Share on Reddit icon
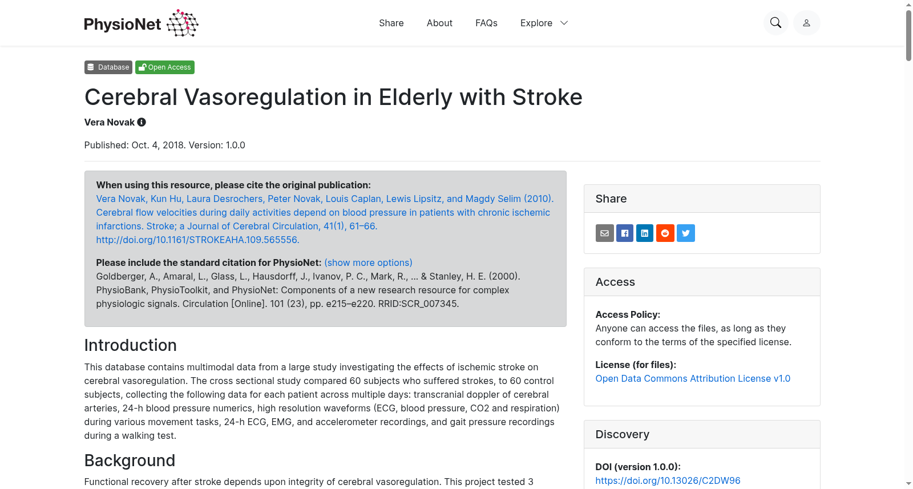913x489 pixels. [665, 233]
